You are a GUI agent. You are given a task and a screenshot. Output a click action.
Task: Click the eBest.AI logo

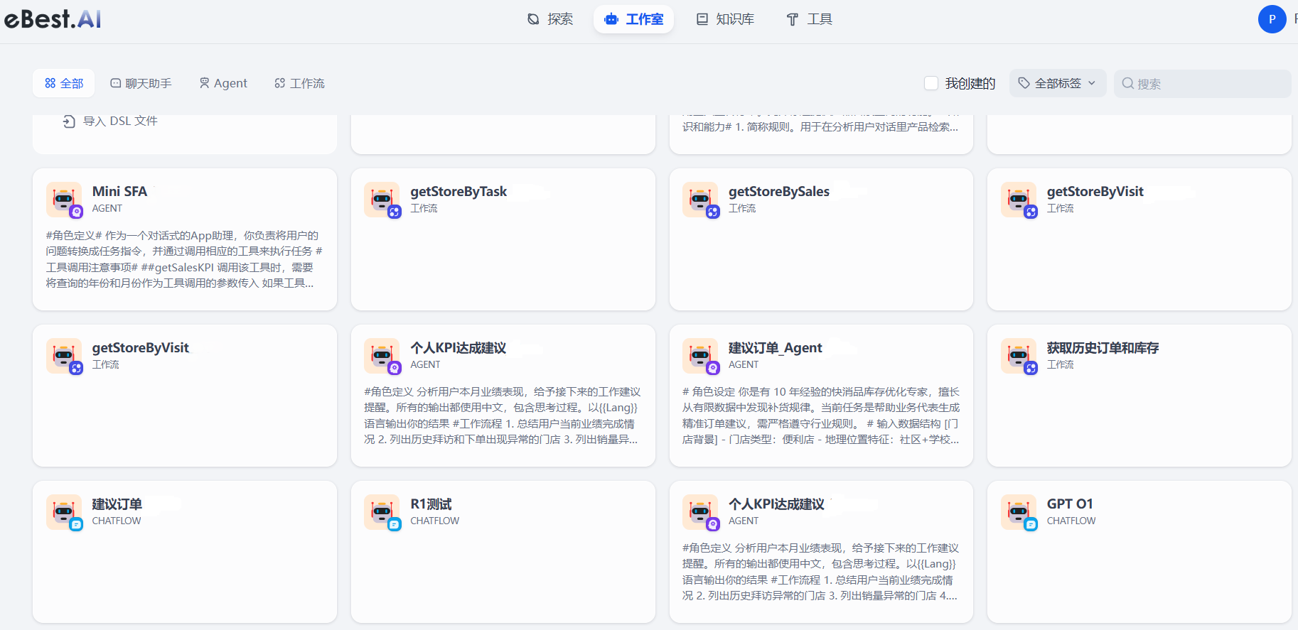(53, 19)
